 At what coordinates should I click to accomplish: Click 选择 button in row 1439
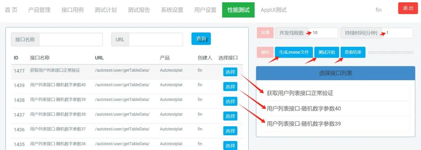point(230,86)
